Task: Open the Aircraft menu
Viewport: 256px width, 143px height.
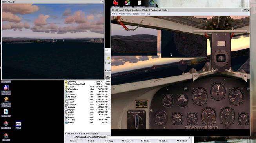Action: tap(122, 14)
